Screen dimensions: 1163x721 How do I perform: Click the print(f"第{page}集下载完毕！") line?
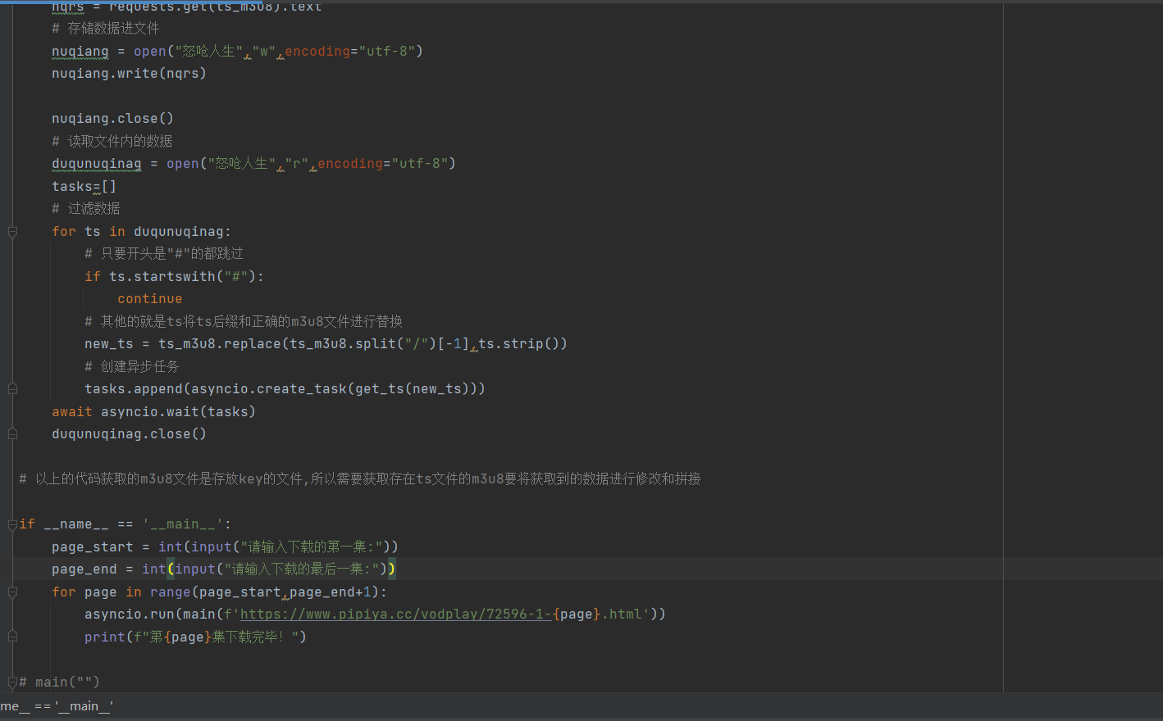[195, 637]
